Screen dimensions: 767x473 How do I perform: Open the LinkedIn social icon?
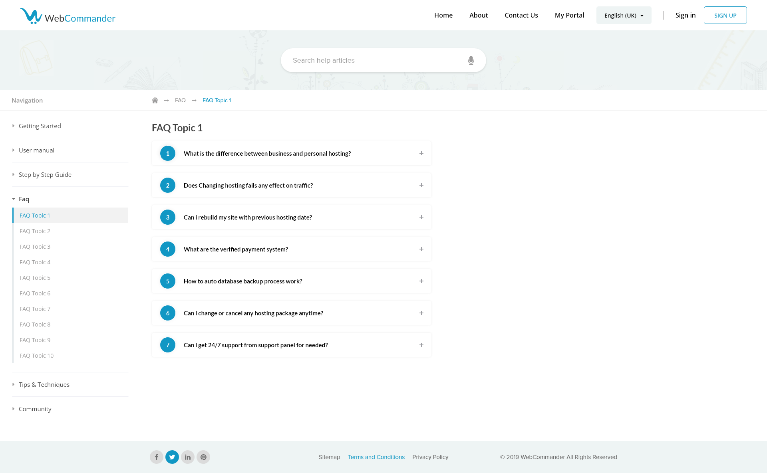pos(188,457)
